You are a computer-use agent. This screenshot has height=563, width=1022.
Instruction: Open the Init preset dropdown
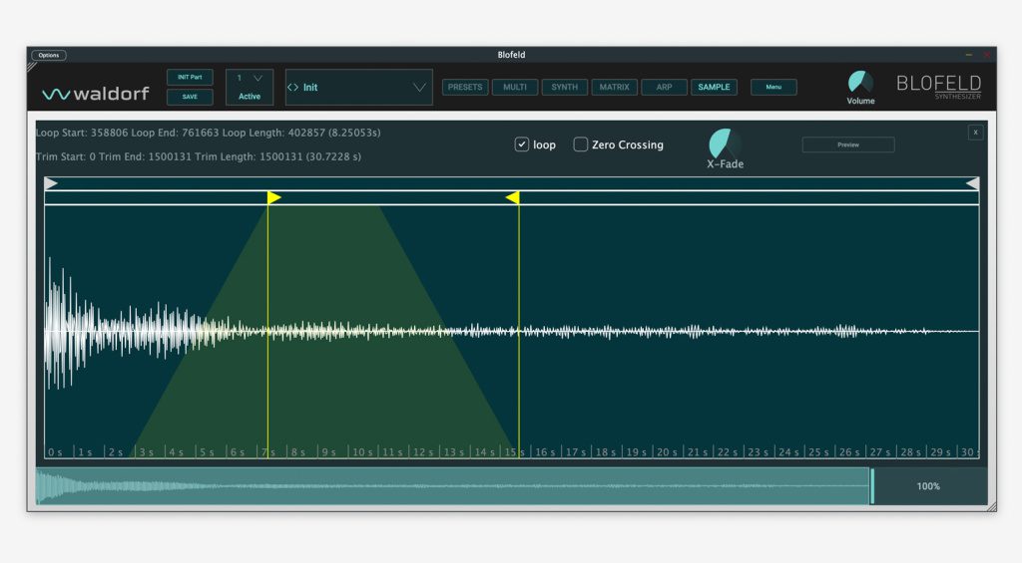pos(419,88)
